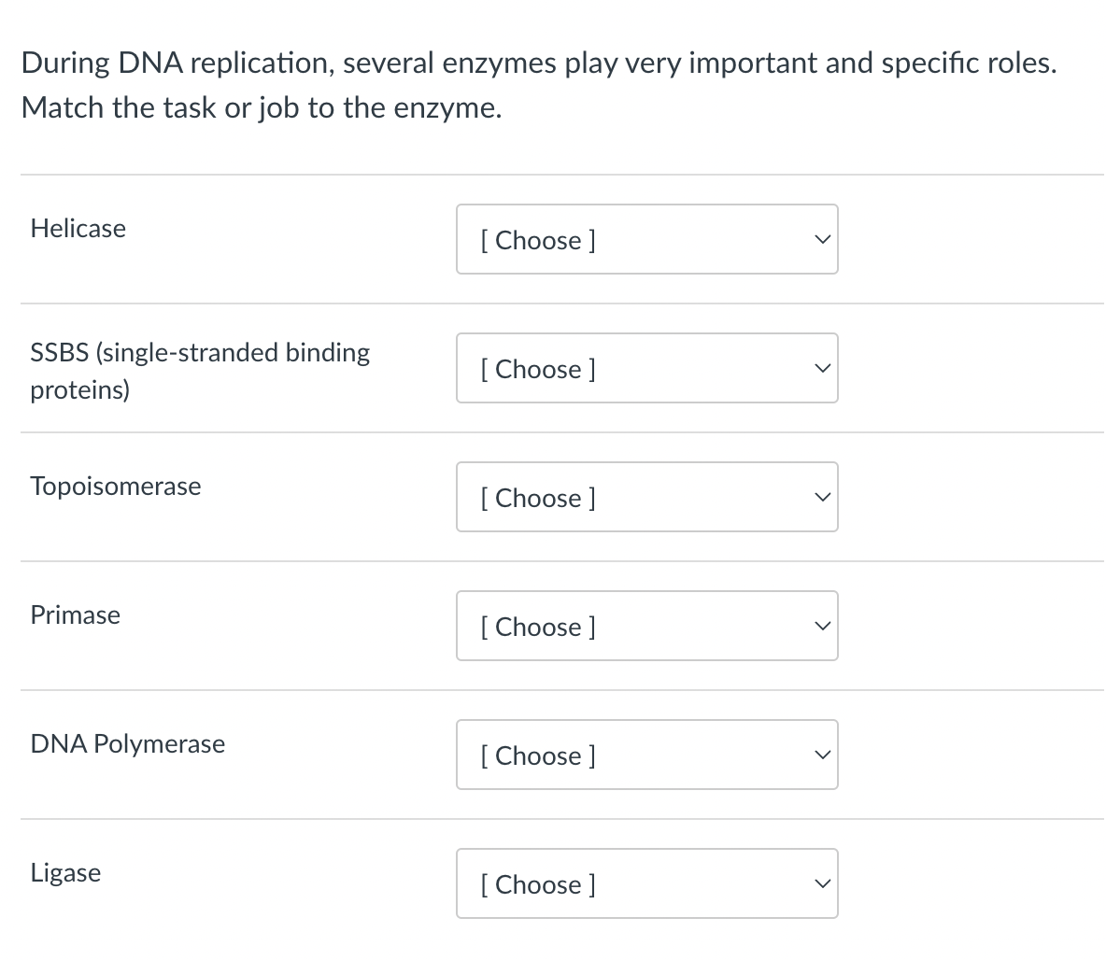The width and height of the screenshot is (1106, 960).
Task: Click the chevron arrow in Ligase's select box
Action: pyautogui.click(x=820, y=884)
